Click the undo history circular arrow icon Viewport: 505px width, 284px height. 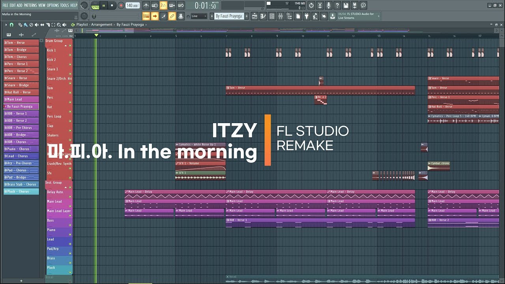(x=311, y=6)
